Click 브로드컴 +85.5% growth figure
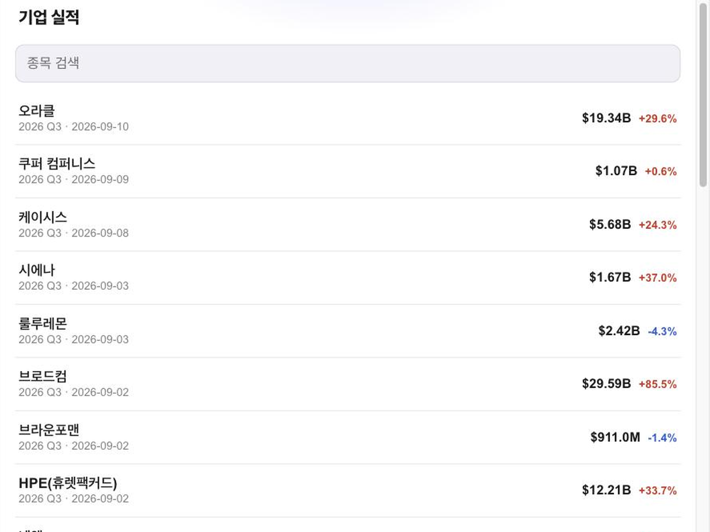This screenshot has height=532, width=710. coord(657,384)
